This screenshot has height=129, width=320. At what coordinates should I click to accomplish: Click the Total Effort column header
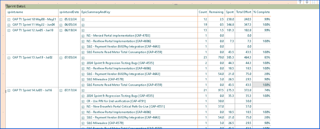click(243, 12)
